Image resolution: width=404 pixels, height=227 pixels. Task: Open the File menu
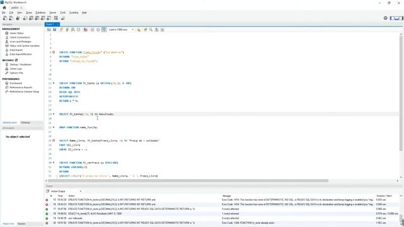coord(3,13)
